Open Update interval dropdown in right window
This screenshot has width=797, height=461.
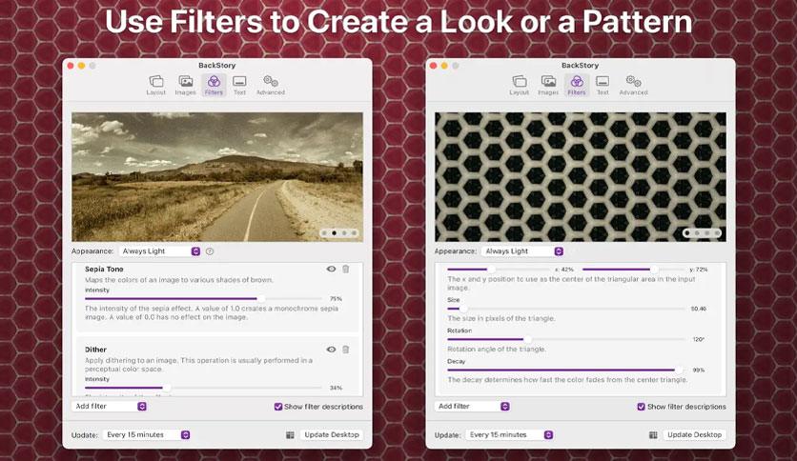click(x=509, y=434)
